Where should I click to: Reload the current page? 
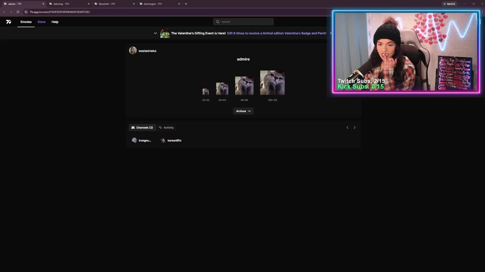pos(18,12)
